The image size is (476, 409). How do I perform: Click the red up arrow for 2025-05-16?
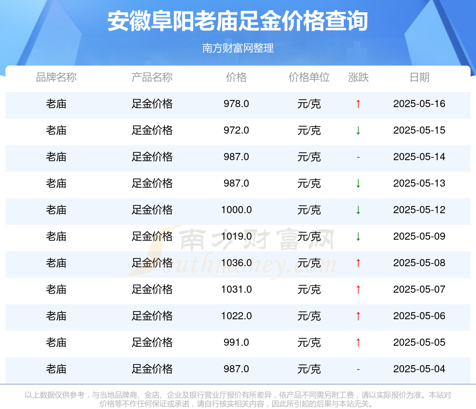[358, 104]
